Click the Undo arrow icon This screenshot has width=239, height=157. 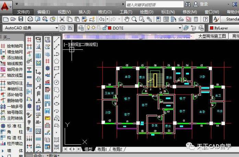coord(101,19)
